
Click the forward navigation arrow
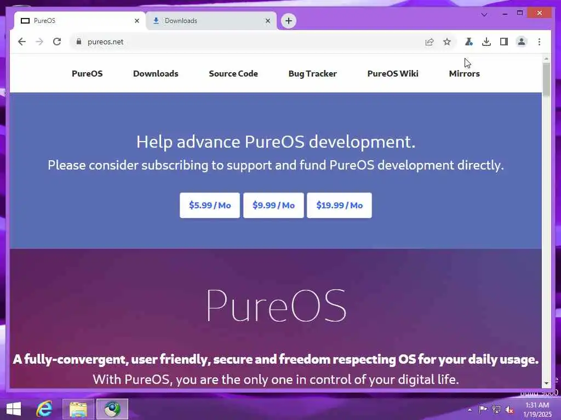point(39,42)
